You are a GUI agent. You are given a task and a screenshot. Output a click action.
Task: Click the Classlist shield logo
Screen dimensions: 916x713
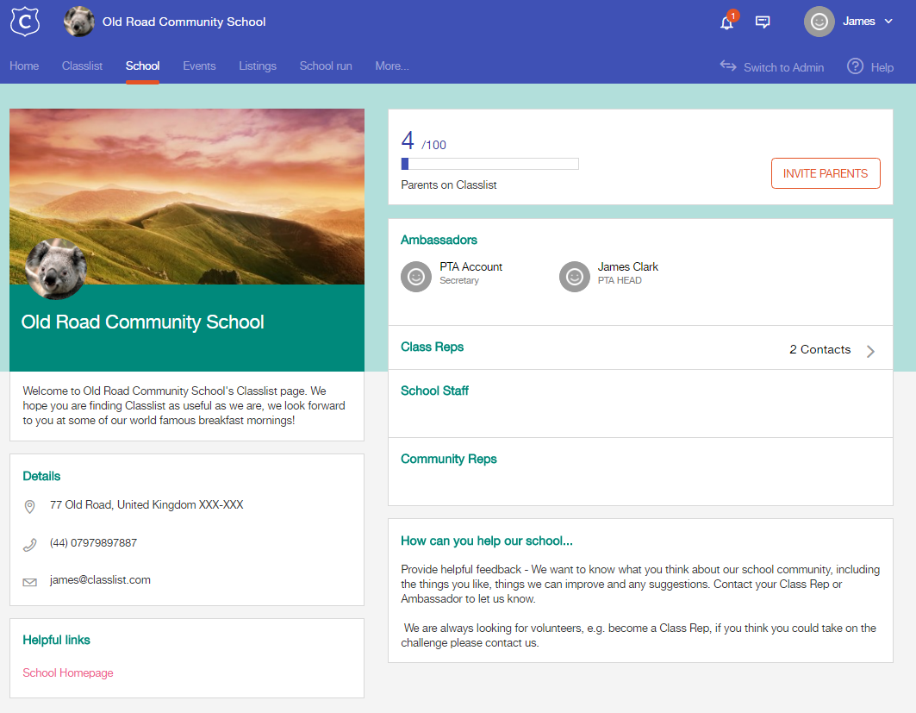(x=25, y=22)
